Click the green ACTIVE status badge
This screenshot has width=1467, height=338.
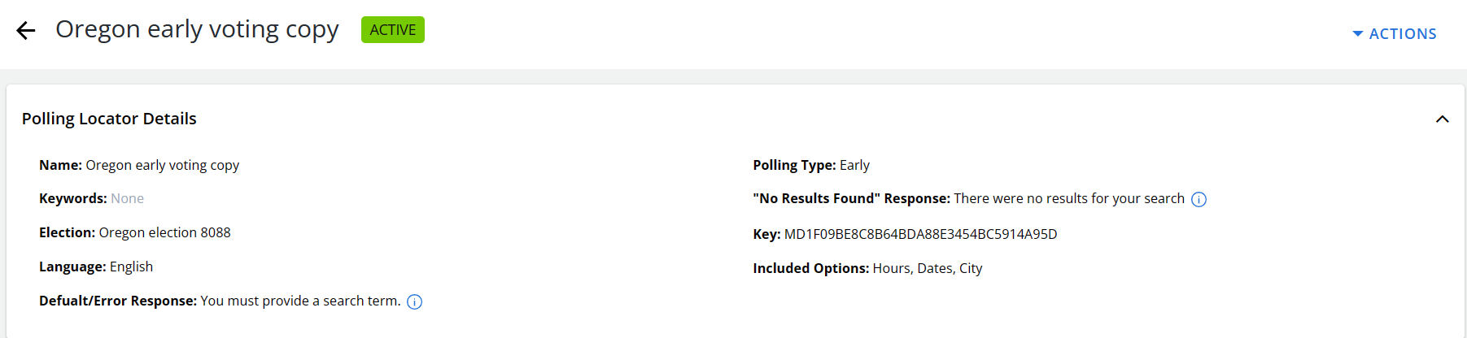coord(392,30)
